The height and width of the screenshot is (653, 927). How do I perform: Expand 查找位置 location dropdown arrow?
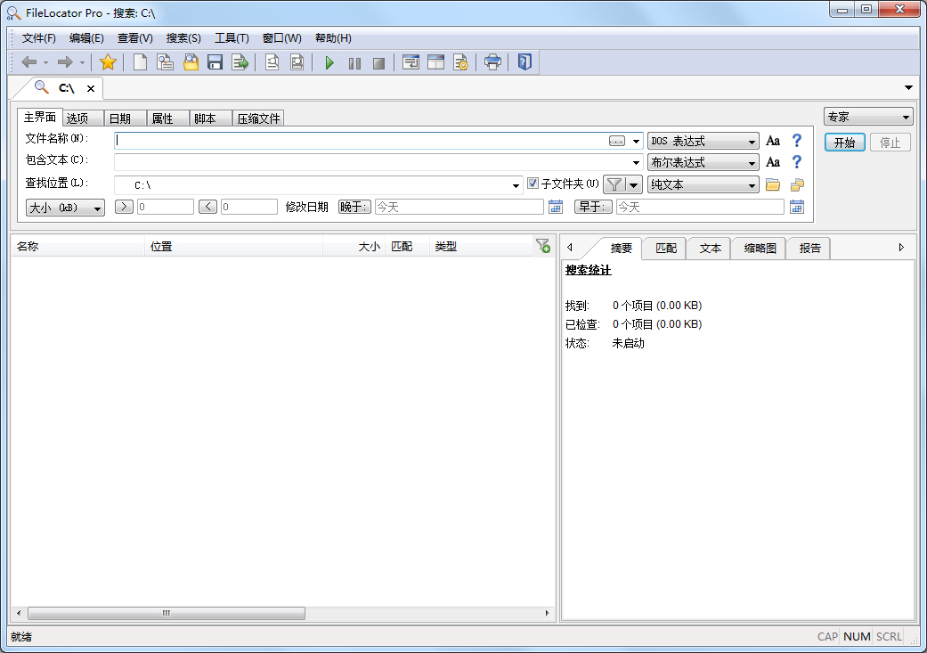point(516,185)
